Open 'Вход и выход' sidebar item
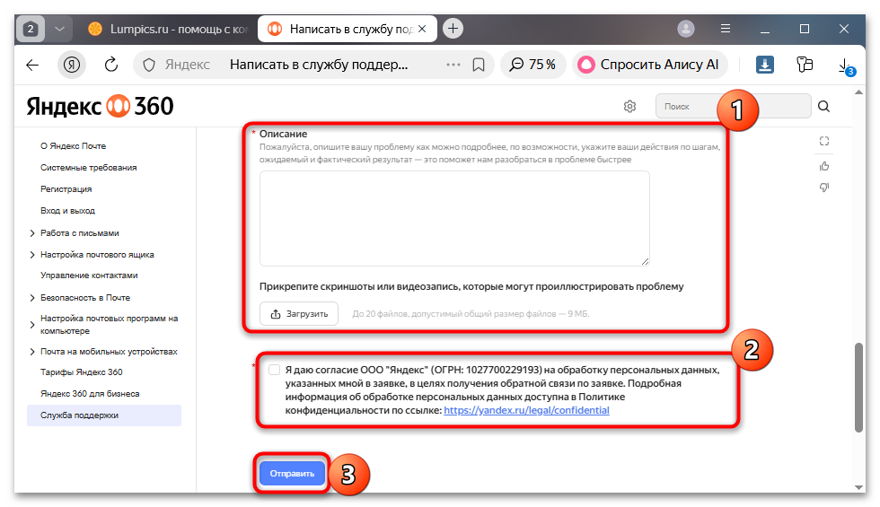Viewport: 880px width, 507px height. click(67, 211)
